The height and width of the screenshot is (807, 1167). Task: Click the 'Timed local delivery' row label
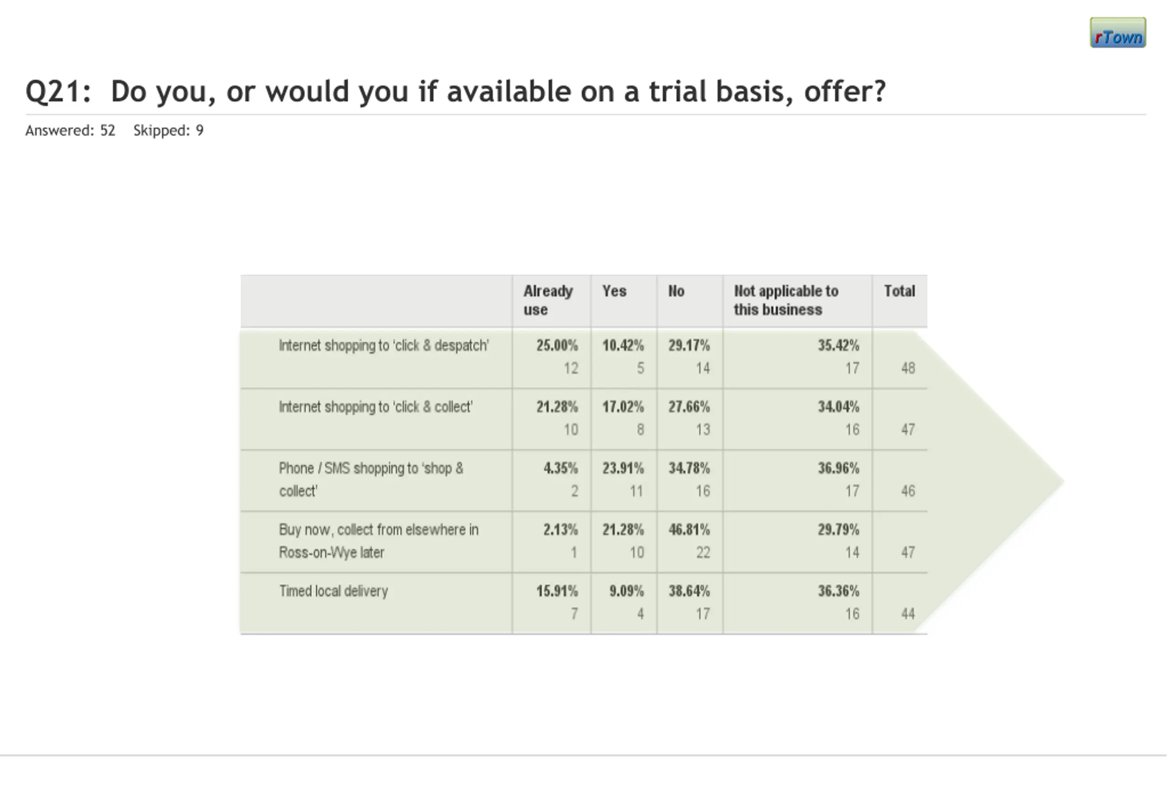pyautogui.click(x=334, y=591)
